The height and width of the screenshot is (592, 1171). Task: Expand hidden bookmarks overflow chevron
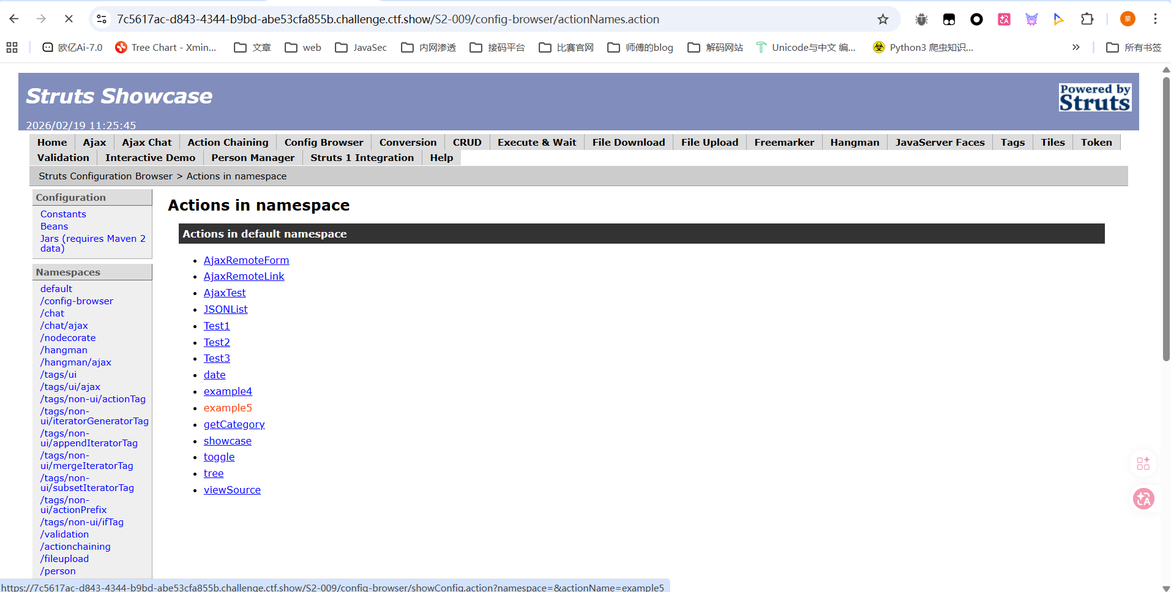coord(1076,48)
